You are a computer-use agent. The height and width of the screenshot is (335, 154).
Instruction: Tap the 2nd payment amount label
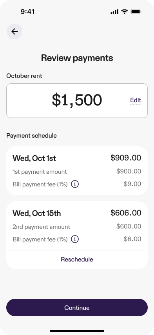coord(41,227)
